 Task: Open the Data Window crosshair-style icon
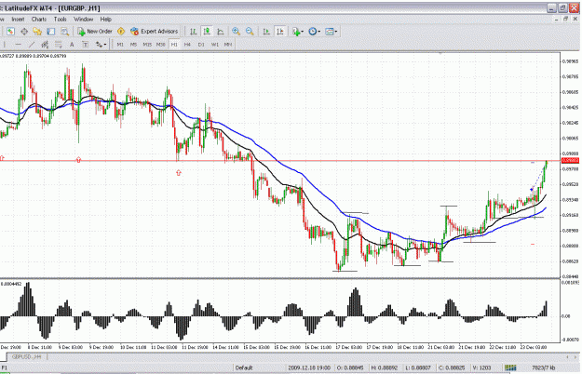[x=24, y=32]
